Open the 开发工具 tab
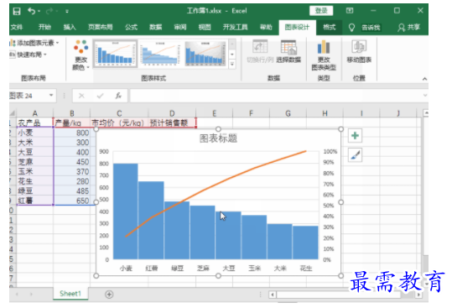The width and height of the screenshot is (452, 308). pos(235,28)
